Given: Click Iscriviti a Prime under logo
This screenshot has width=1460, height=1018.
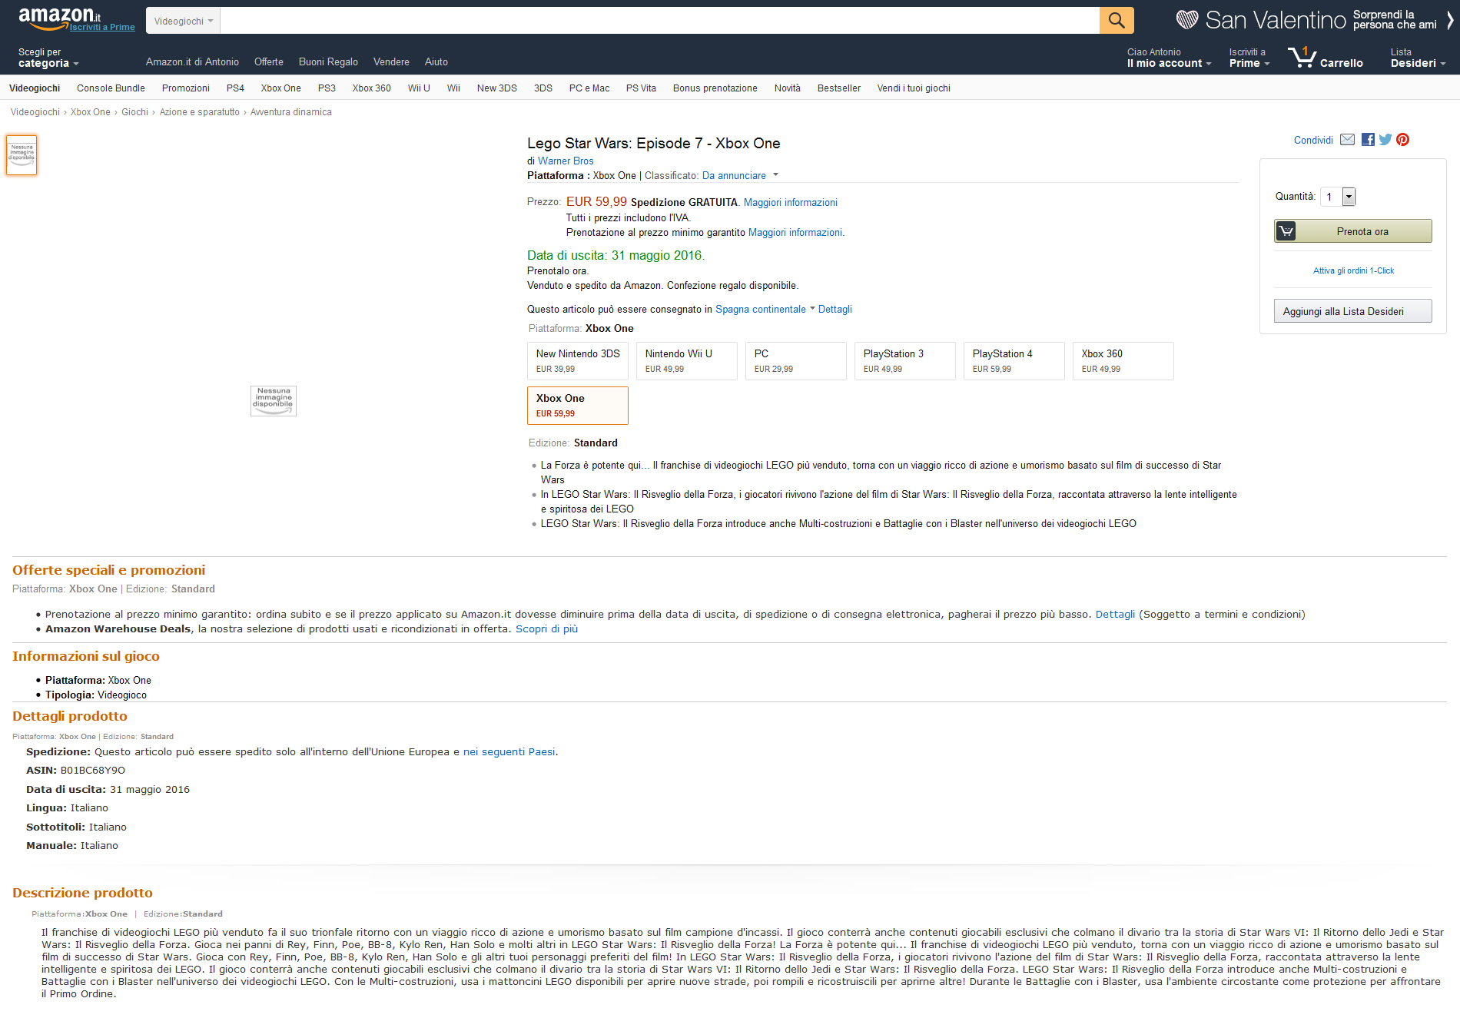Looking at the screenshot, I should pyautogui.click(x=102, y=27).
